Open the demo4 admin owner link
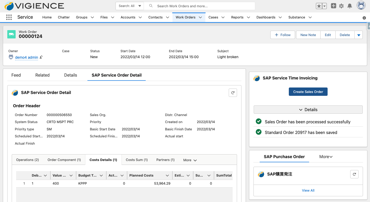The image size is (370, 202). pyautogui.click(x=27, y=57)
